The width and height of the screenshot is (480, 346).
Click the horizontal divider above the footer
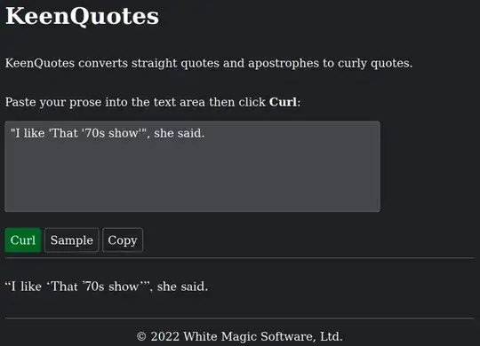pyautogui.click(x=239, y=318)
